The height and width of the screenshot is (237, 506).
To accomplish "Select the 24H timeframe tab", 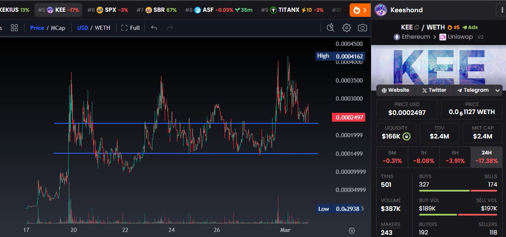I will point(487,157).
